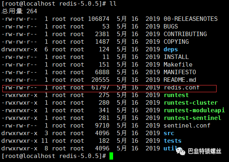Click the runtest-cluster executable name
Image resolution: width=229 pixels, height=162 pixels.
click(191, 103)
